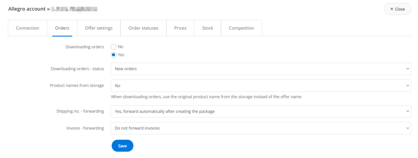Switch to Offer settings tab
Image resolution: width=418 pixels, height=158 pixels.
click(99, 28)
